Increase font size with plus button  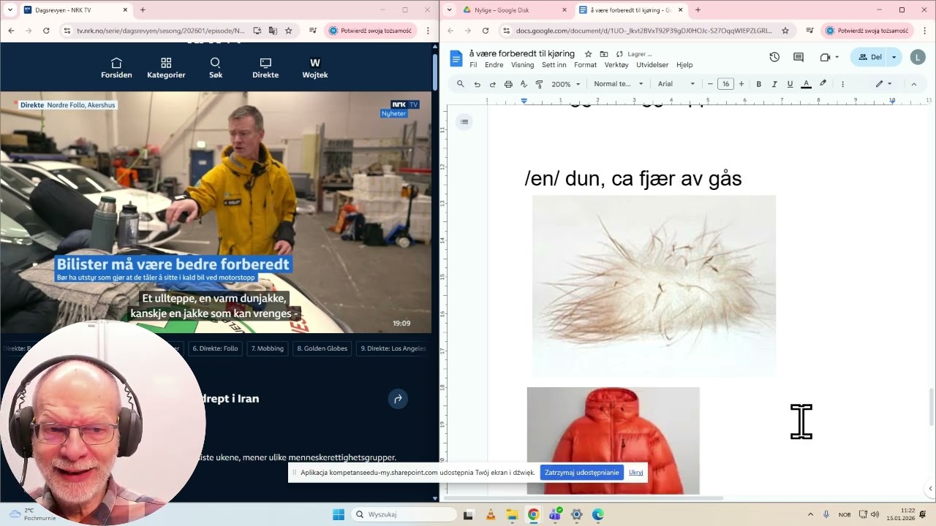pos(741,84)
